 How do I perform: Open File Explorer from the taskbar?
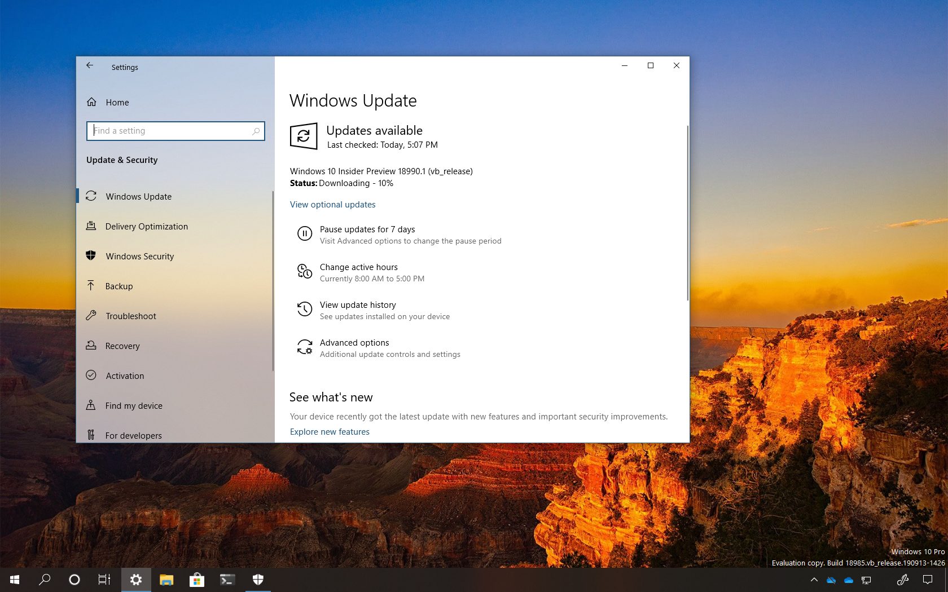(x=166, y=580)
